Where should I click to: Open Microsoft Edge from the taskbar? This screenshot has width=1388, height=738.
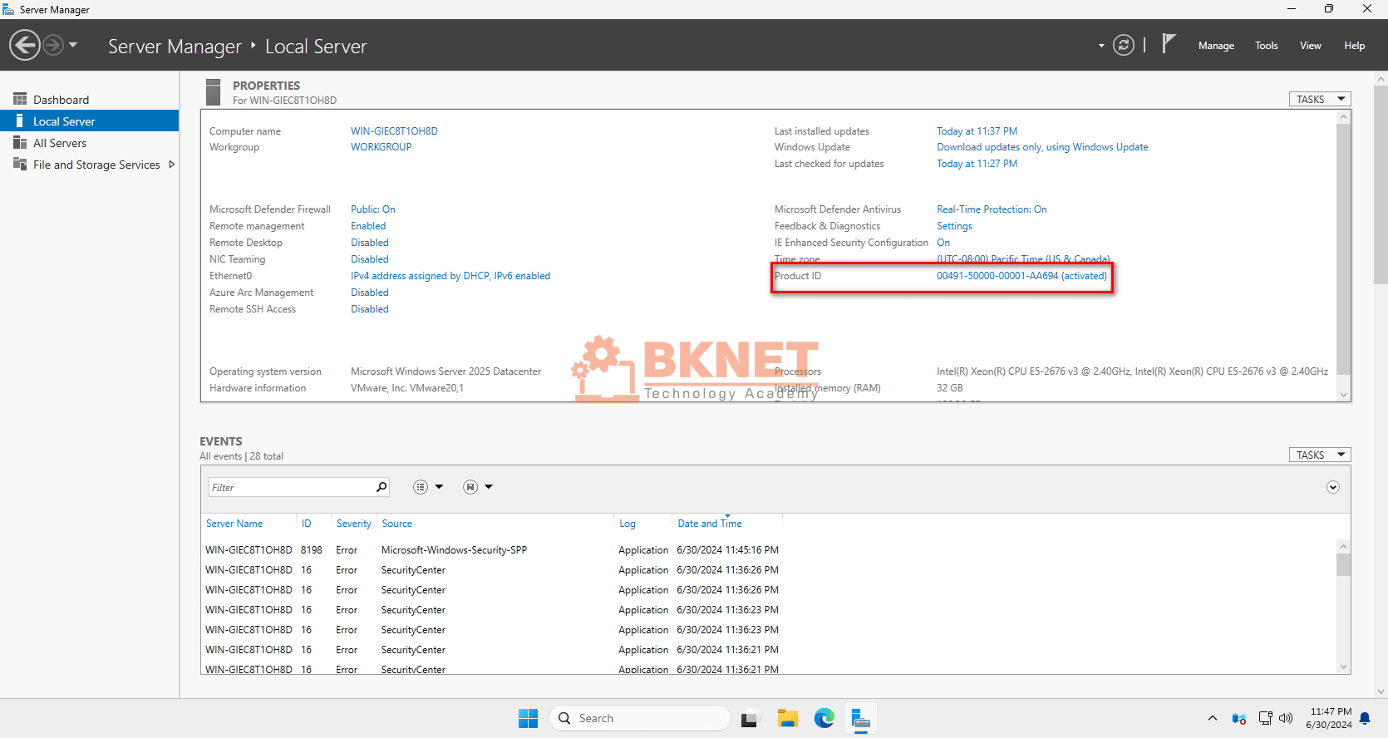pos(824,718)
